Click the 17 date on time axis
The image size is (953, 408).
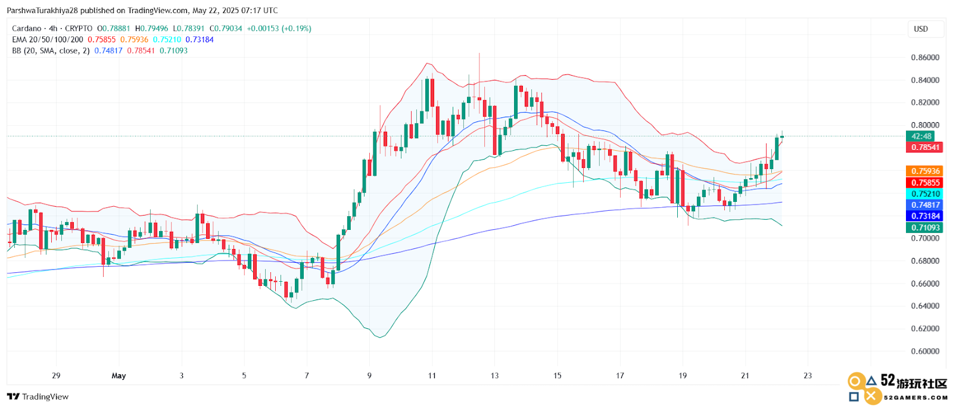click(x=620, y=376)
